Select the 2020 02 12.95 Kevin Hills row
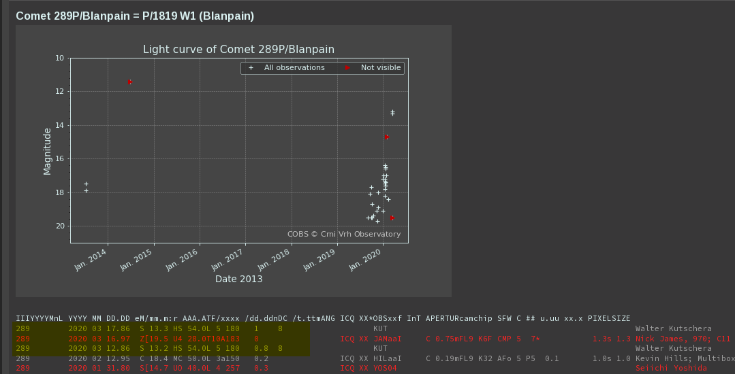 (x=162, y=358)
